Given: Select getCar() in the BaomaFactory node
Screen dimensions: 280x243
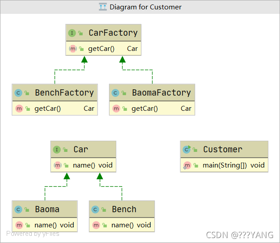Looking at the screenshot, I should pos(144,109).
